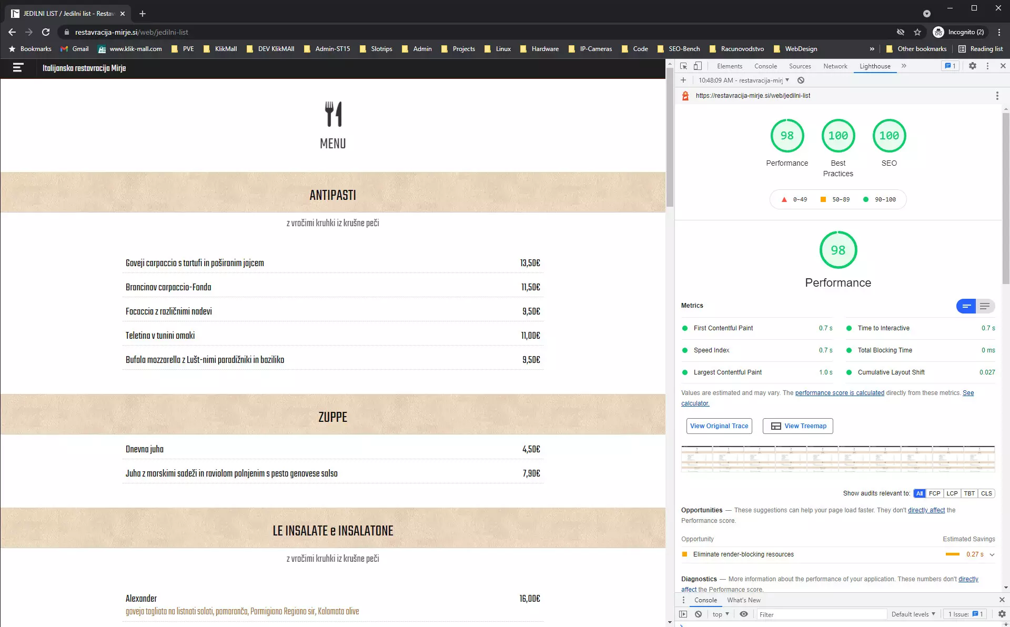The height and width of the screenshot is (627, 1010).
Task: Open the site hamburger menu
Action: pos(18,68)
